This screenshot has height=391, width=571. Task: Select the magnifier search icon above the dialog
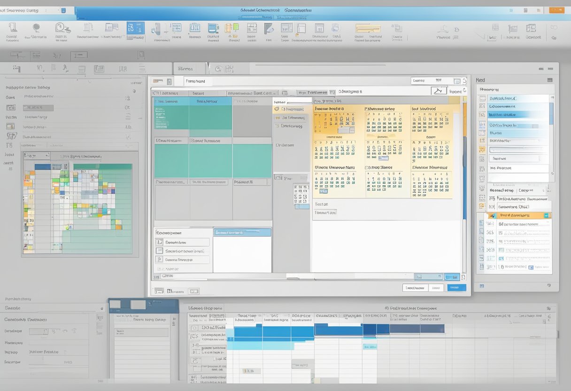point(438,90)
